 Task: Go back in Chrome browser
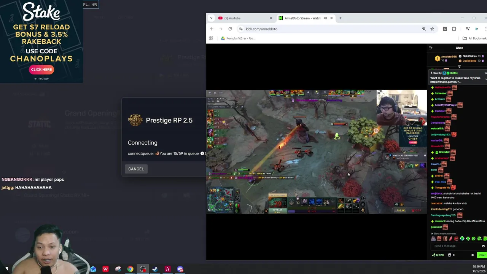point(212,29)
